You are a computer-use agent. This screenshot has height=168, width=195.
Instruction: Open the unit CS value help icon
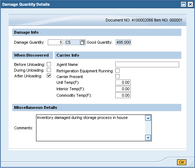(x=83, y=42)
